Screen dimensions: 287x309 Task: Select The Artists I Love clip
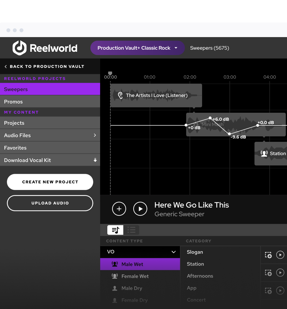coord(156,95)
